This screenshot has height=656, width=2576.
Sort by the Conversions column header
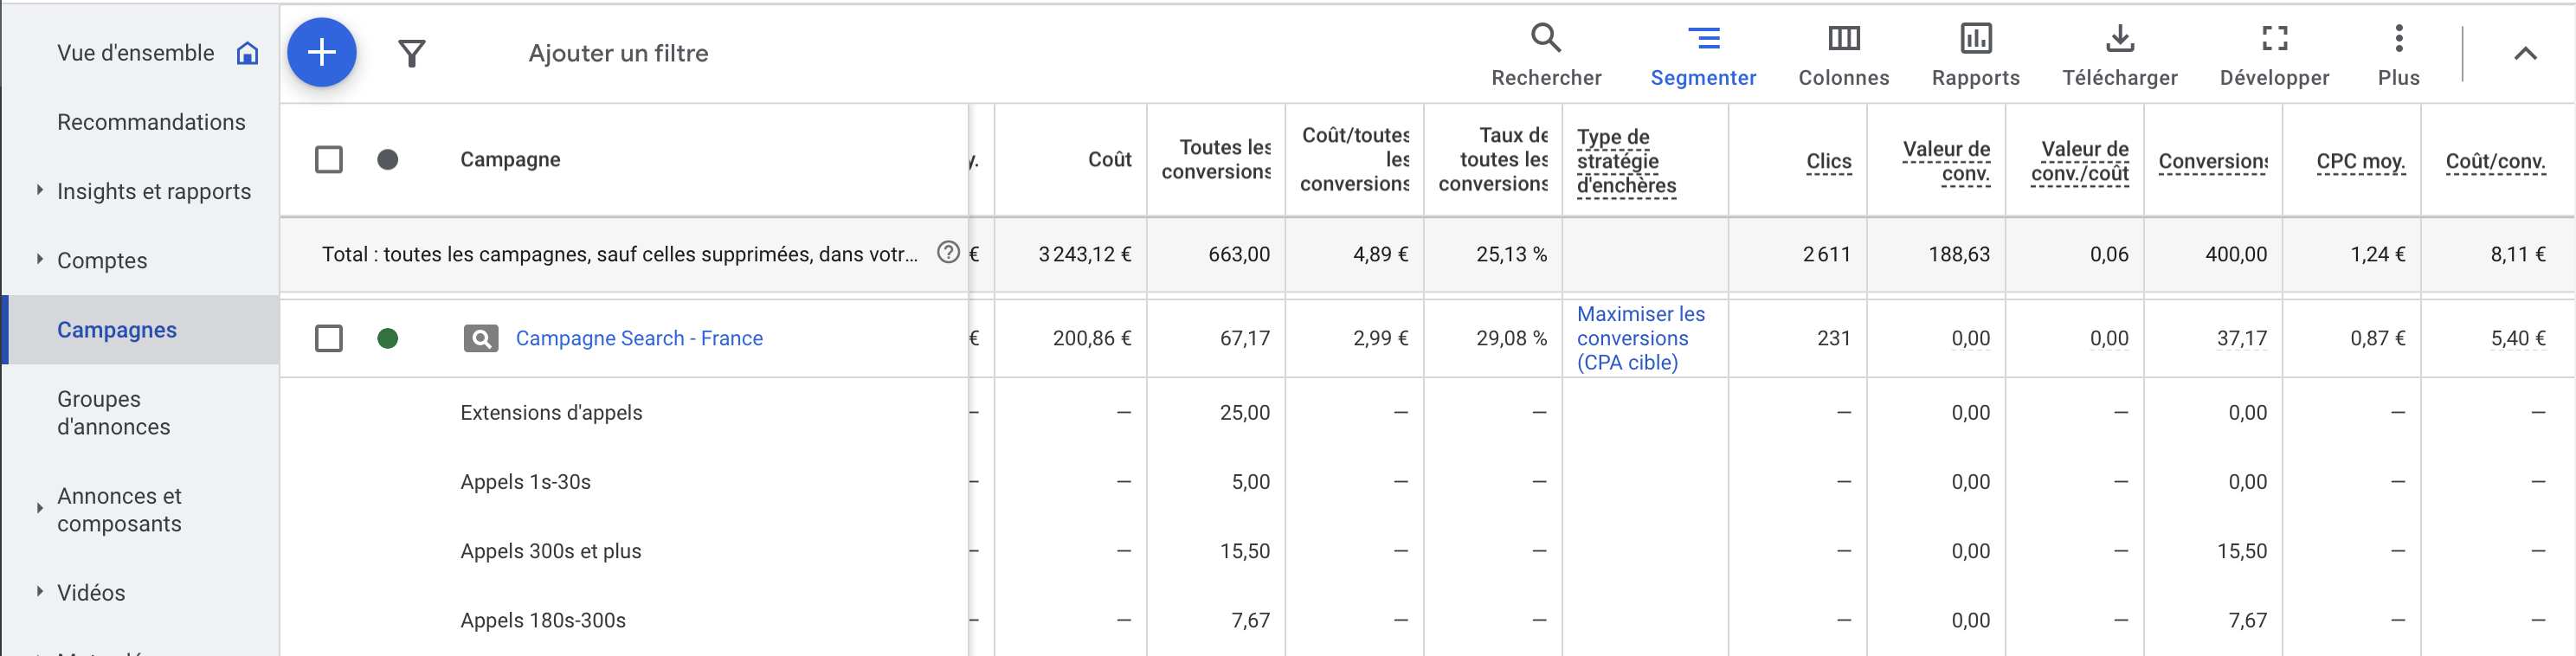click(x=2213, y=161)
